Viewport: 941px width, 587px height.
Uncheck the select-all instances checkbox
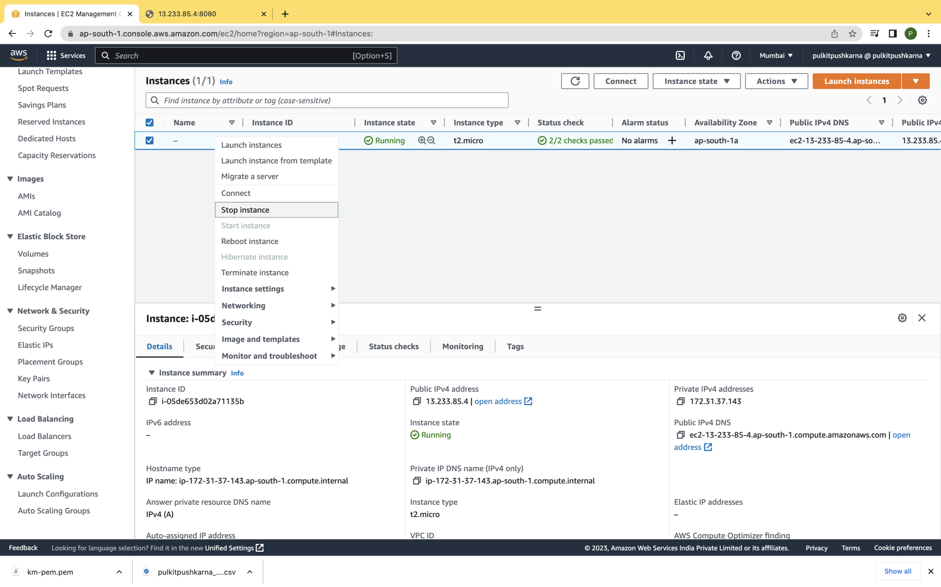150,123
